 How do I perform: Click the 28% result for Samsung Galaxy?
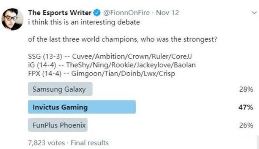246,89
